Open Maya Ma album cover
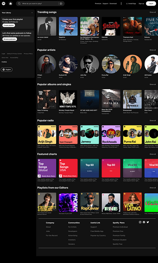158x263 pixels. point(111,99)
